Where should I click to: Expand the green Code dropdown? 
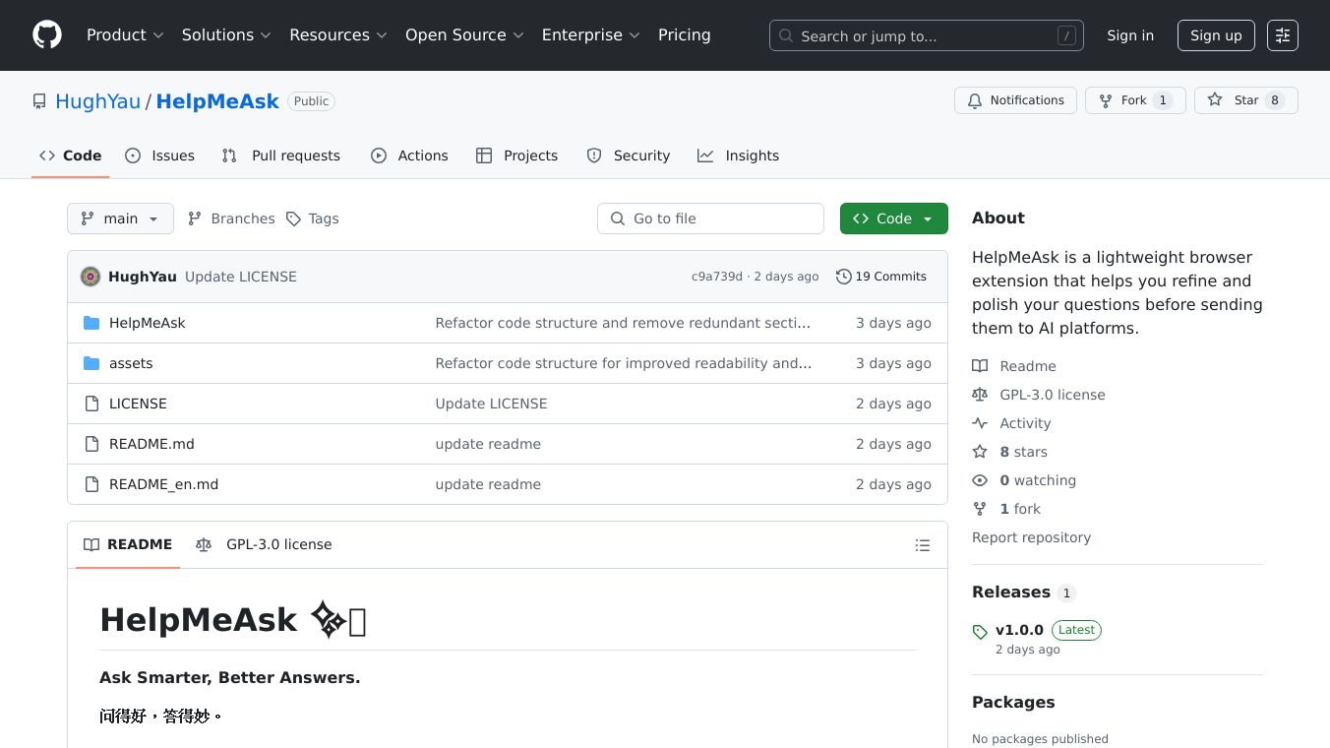pos(893,218)
